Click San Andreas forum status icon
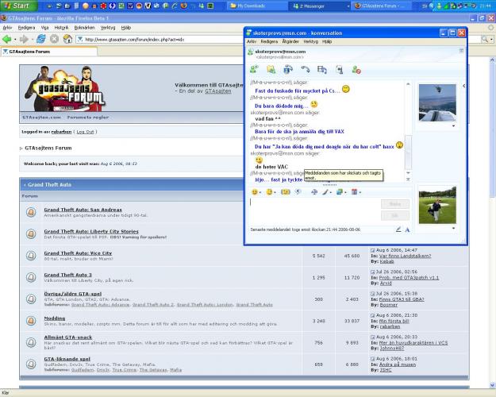 [x=31, y=212]
